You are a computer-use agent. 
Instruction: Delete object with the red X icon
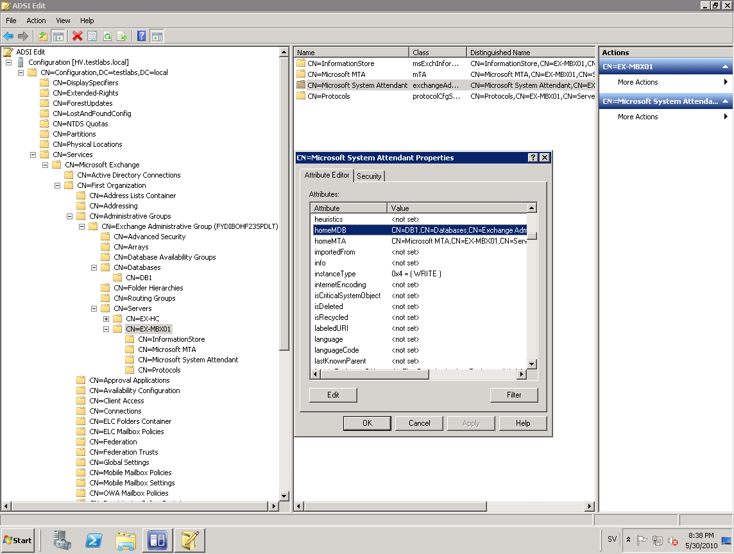77,36
